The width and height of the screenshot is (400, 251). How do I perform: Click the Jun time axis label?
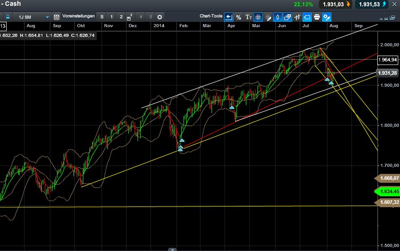[282, 26]
